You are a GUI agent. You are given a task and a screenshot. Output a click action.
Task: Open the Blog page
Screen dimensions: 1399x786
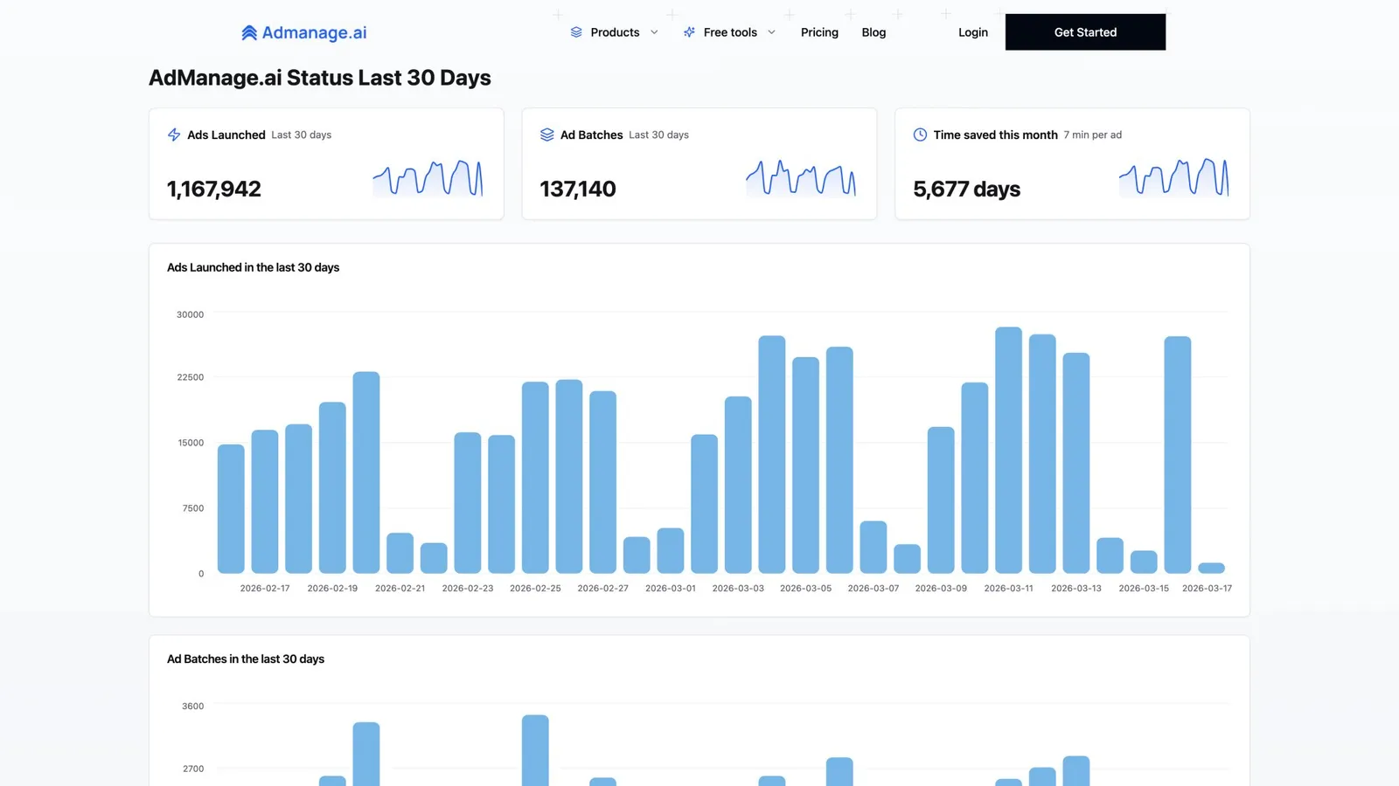pos(874,32)
